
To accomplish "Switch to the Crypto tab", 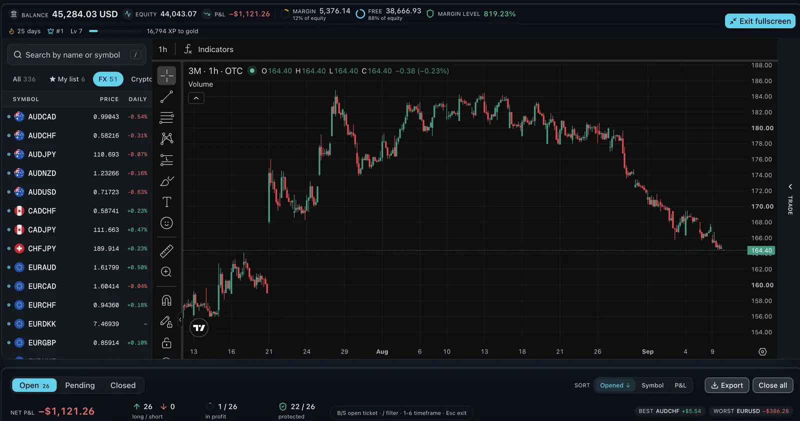I will 141,79.
